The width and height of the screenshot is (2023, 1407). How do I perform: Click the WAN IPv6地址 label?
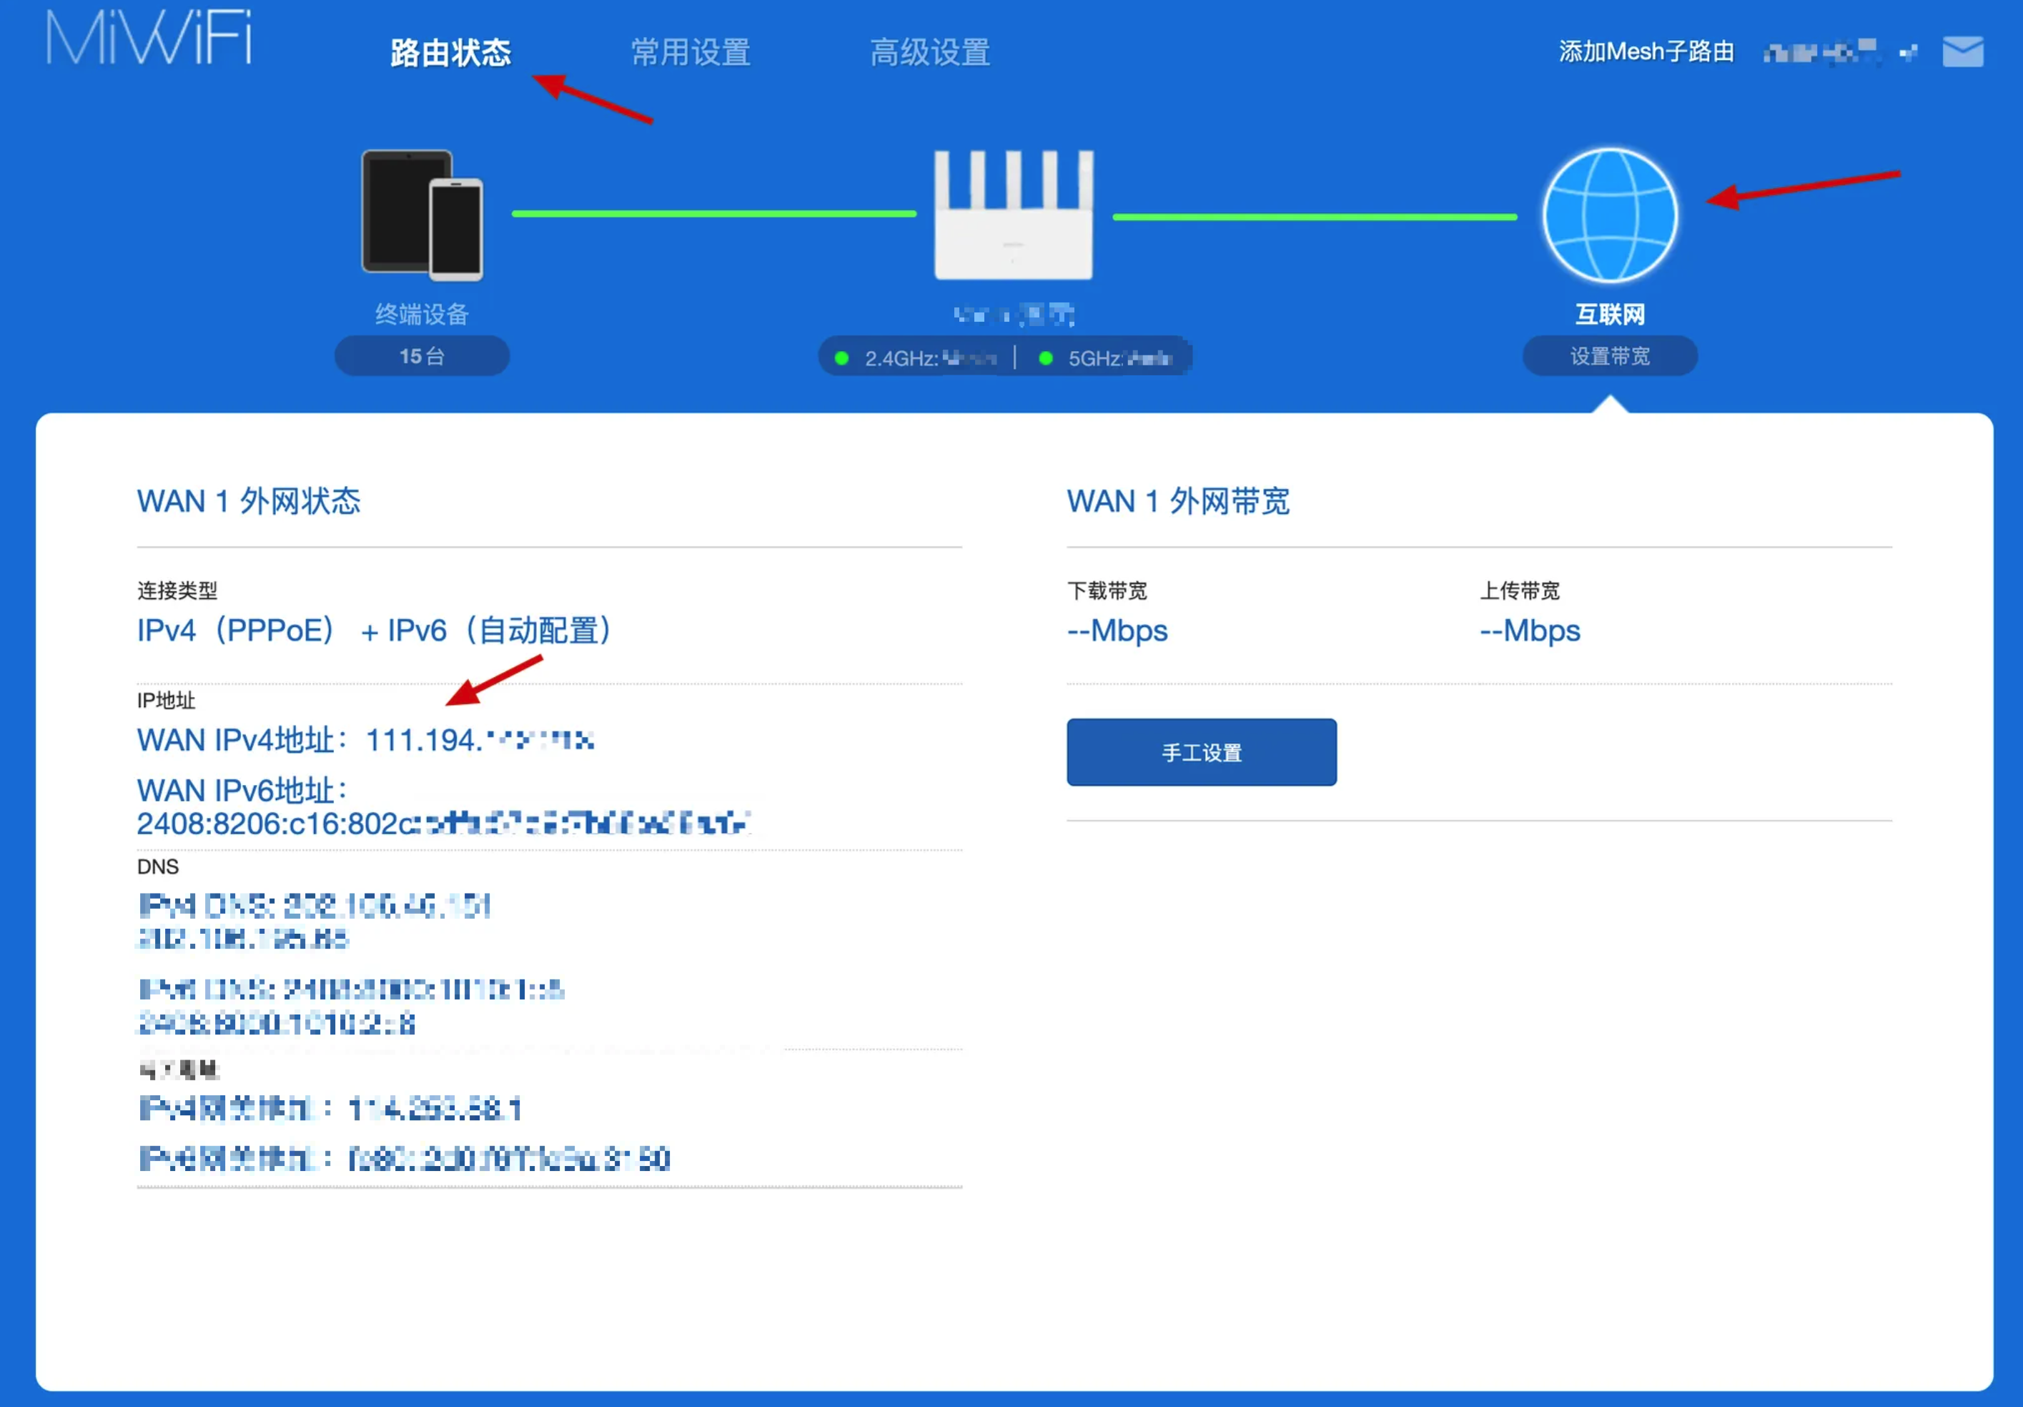coord(242,790)
